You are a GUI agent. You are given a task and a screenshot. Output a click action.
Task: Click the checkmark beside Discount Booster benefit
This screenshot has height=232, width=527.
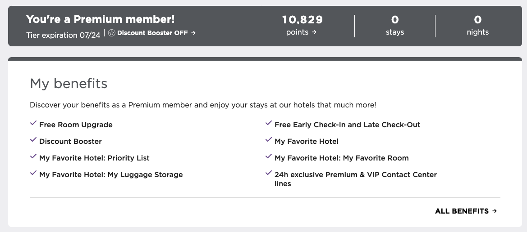33,140
